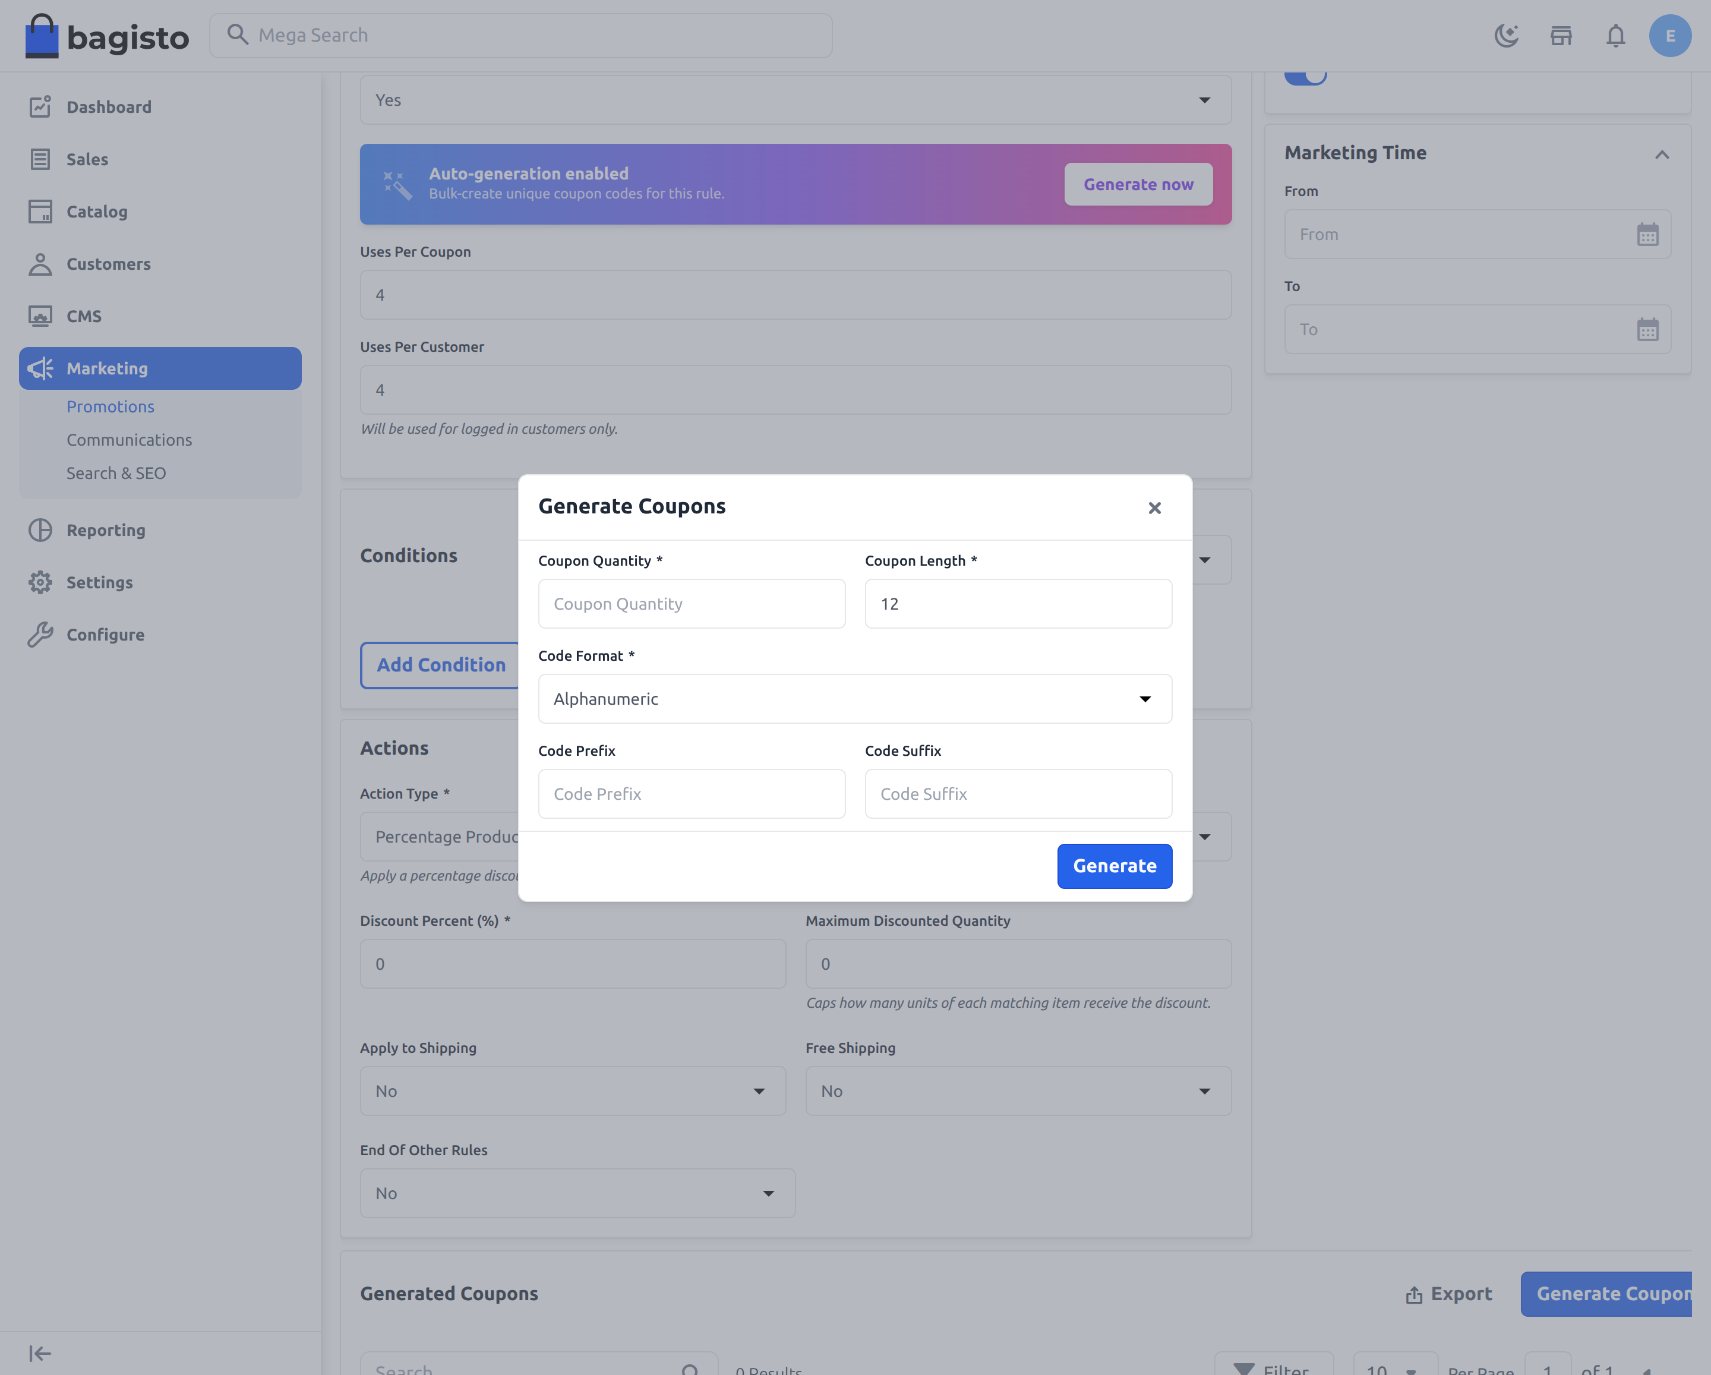Click the Add Condition button
The width and height of the screenshot is (1711, 1375).
click(440, 666)
